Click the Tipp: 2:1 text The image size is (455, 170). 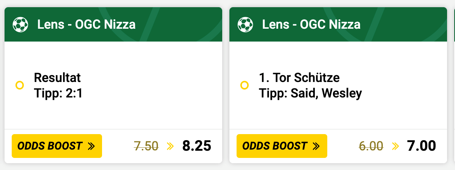coord(58,93)
